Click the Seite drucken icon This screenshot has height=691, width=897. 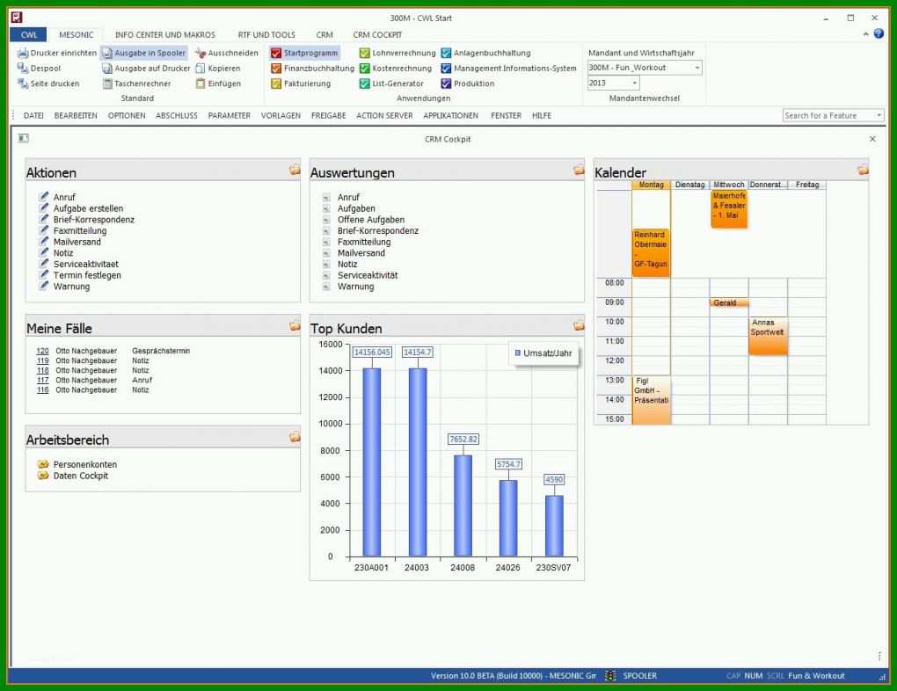23,84
